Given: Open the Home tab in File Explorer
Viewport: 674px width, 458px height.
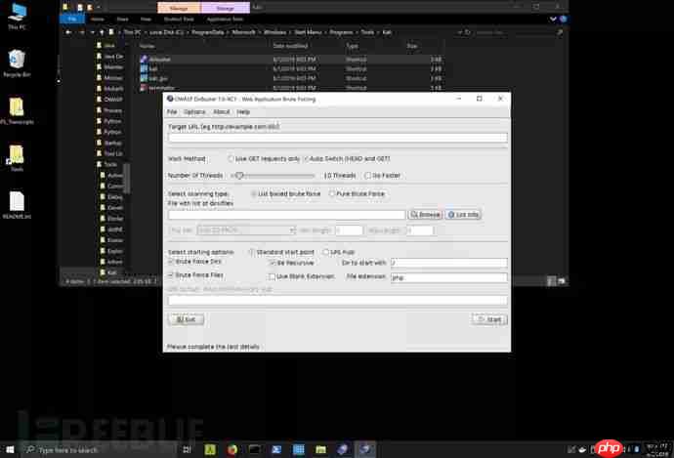Looking at the screenshot, I should coord(97,19).
